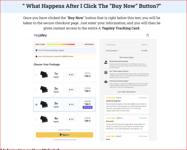Open Valerie O.'s Sooo good review

click(x=126, y=123)
